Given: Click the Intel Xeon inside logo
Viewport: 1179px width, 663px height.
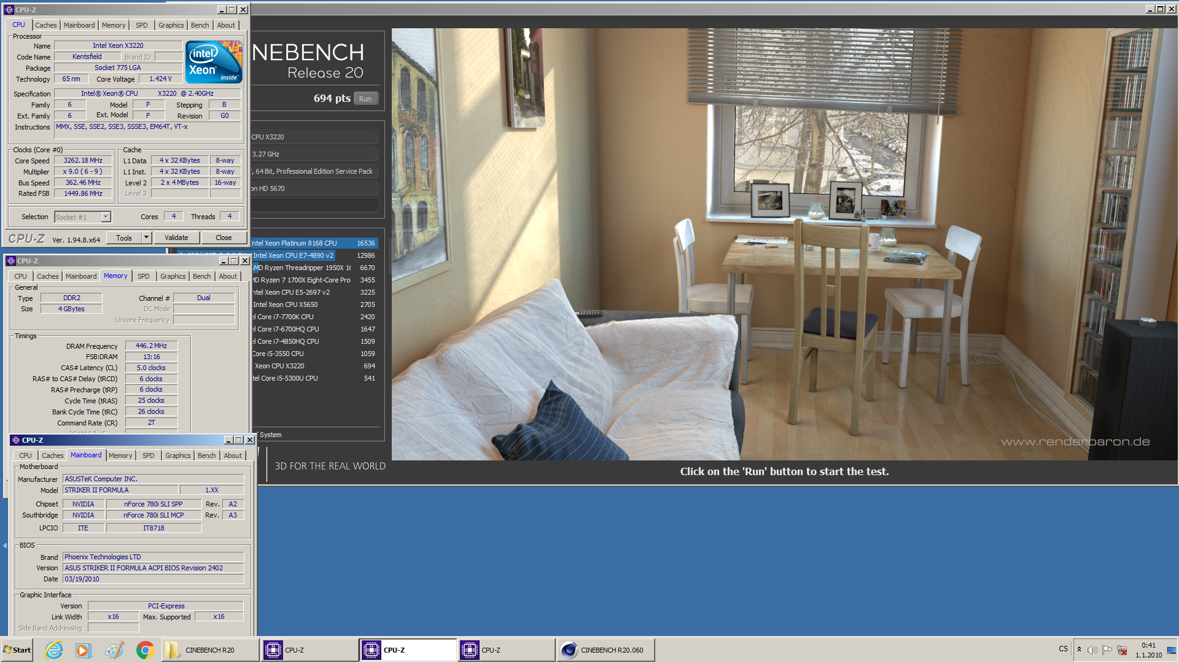Looking at the screenshot, I should [214, 62].
